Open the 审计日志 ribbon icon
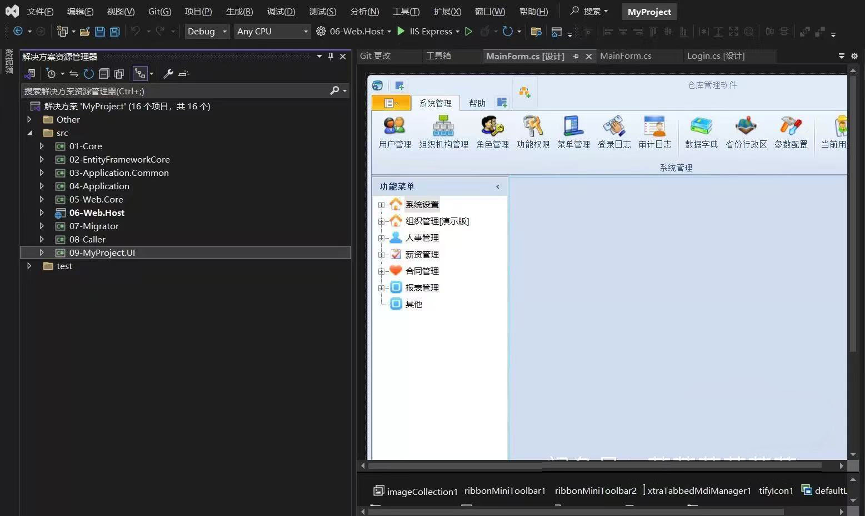 pyautogui.click(x=654, y=133)
